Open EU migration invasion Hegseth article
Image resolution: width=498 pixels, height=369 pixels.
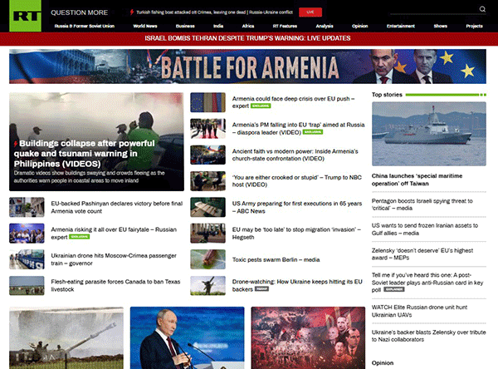point(296,234)
